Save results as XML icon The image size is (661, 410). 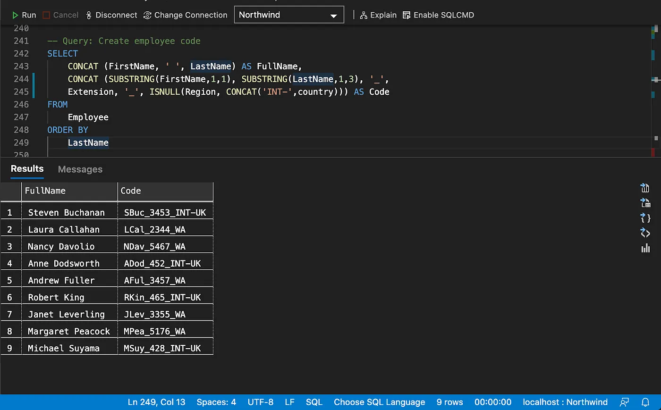[645, 233]
